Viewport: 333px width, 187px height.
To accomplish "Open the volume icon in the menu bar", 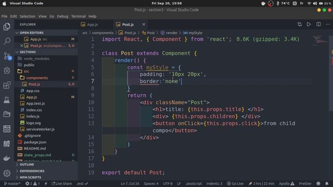I will (315, 4).
